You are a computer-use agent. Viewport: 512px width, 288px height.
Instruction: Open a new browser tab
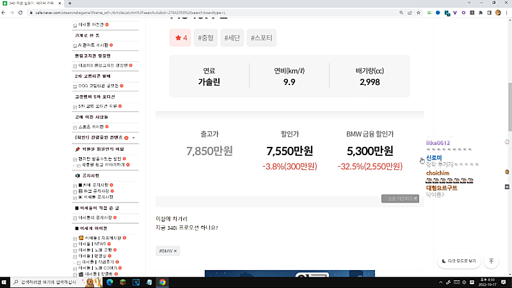click(x=70, y=3)
